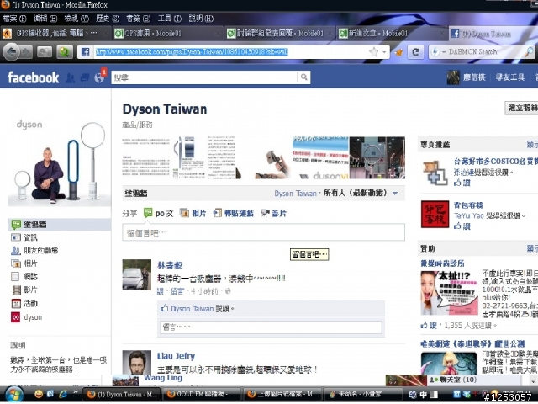Viewport: 538px width, 404px height.
Task: Open 微整時尚診所 sponsored ad link
Action: click(x=443, y=263)
